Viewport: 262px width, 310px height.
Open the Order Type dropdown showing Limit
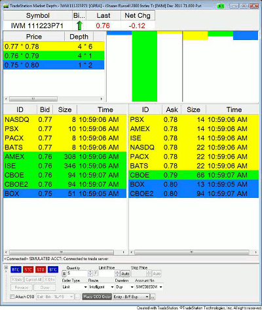(75, 287)
